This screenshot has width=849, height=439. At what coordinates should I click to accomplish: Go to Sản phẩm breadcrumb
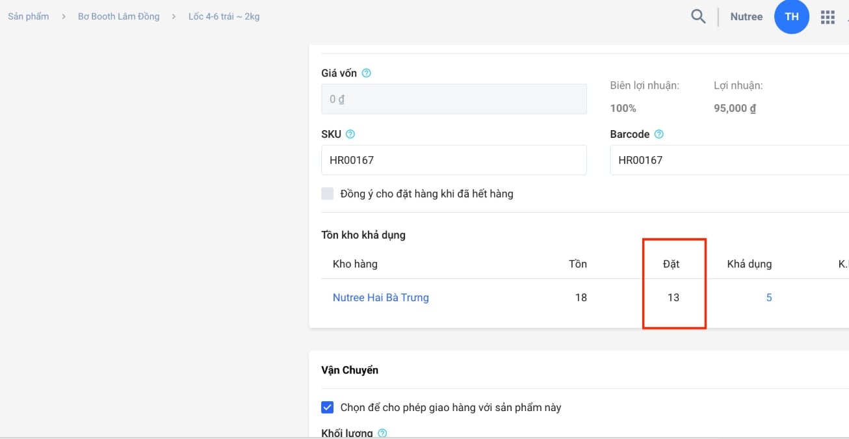[x=29, y=16]
